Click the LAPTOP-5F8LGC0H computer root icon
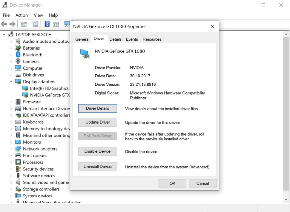Screen dimensions: 290x212 (11, 34)
